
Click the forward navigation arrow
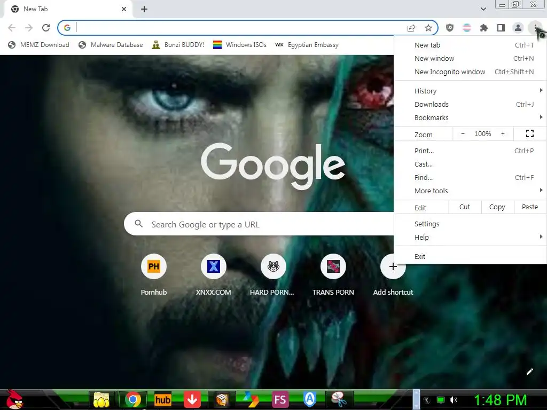(x=29, y=28)
